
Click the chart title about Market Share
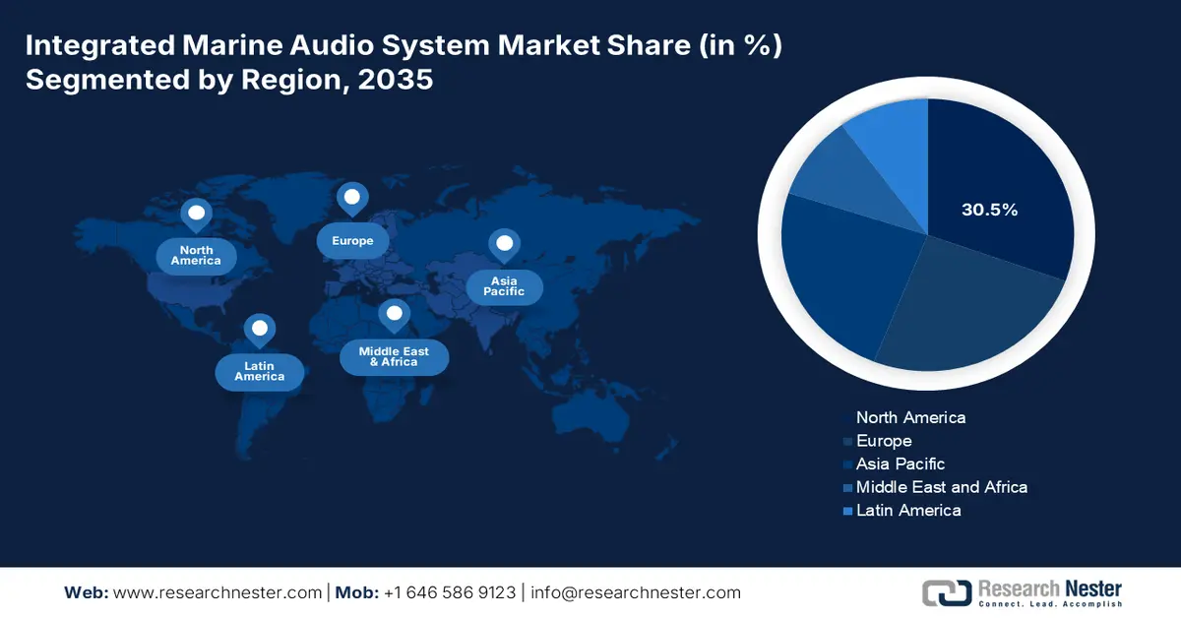pyautogui.click(x=404, y=61)
